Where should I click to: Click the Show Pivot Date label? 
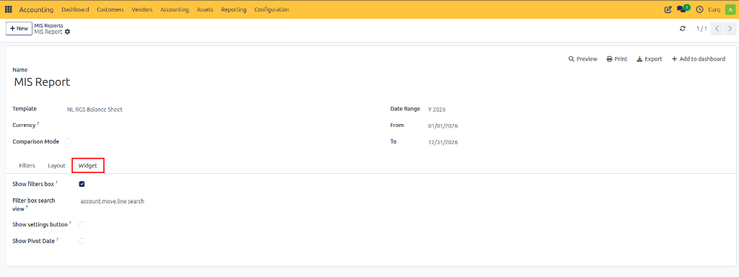point(33,241)
